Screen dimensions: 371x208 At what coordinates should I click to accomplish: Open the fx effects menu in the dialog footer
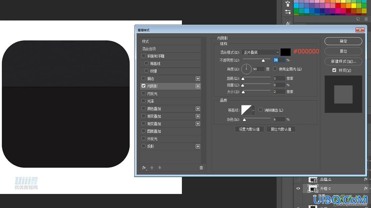[x=144, y=168]
